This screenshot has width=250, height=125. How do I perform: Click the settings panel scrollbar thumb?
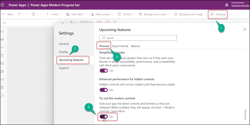click(245, 115)
